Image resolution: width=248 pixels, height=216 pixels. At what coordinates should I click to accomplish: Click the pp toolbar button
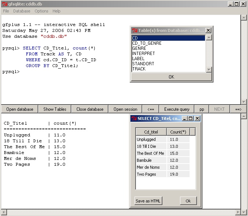pos(202,109)
